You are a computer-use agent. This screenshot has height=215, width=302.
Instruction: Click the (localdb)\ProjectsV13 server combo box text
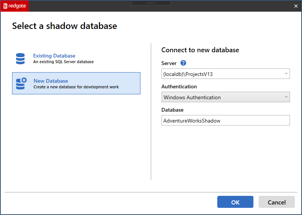[188, 74]
